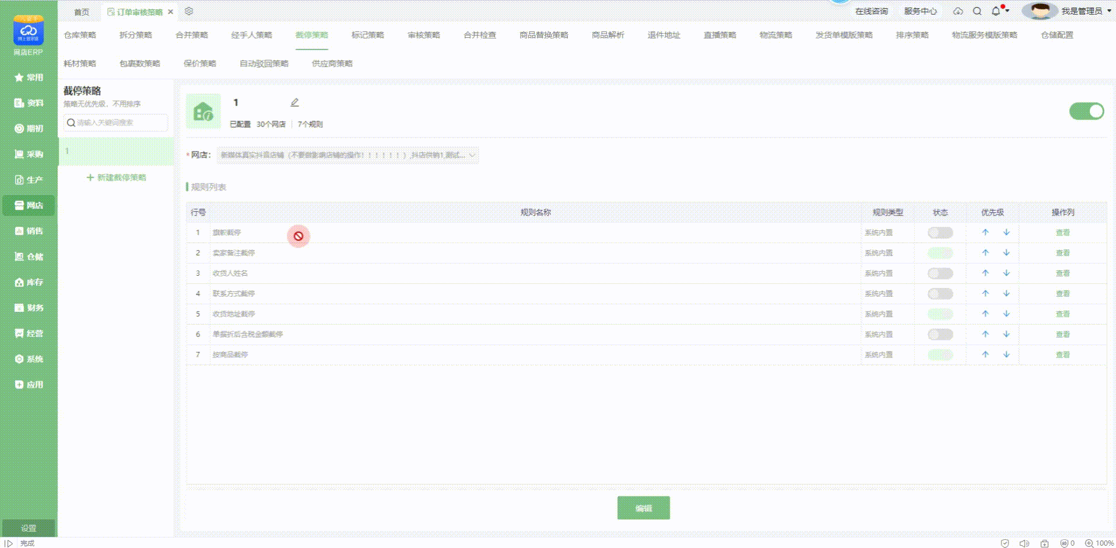1116x548 pixels.
Task: Expand the notification dropdown arrow
Action: pos(1007,10)
